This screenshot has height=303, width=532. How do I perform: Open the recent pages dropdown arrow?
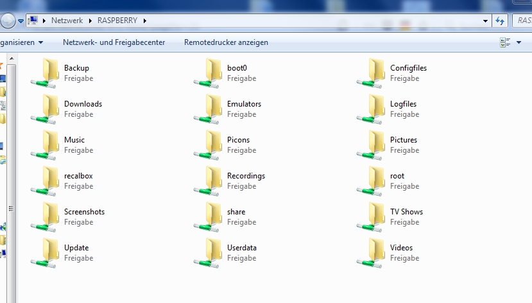point(21,21)
